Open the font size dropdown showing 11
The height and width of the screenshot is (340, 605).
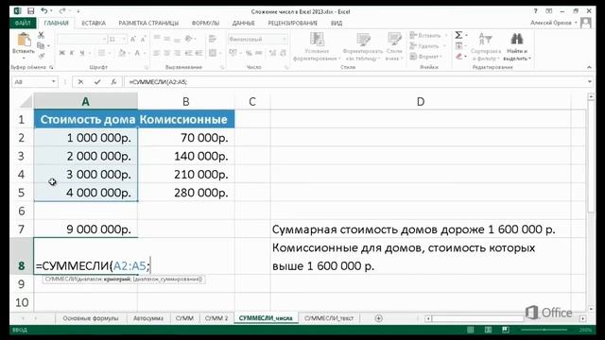tap(124, 40)
